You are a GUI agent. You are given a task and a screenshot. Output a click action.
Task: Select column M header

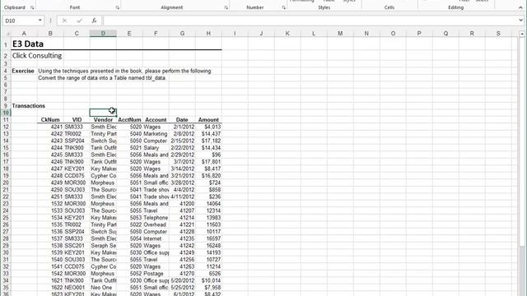(340, 33)
